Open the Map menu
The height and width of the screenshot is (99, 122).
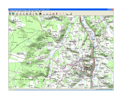[12, 11]
